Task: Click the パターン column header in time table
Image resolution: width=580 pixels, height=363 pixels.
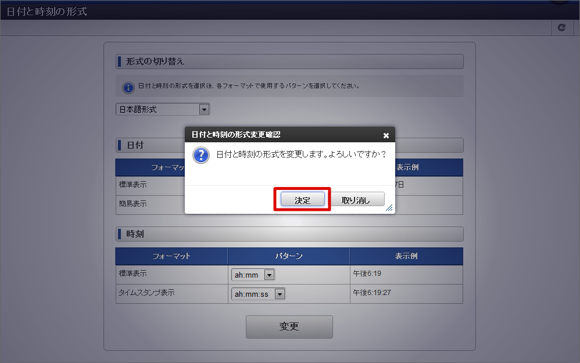Action: click(288, 256)
